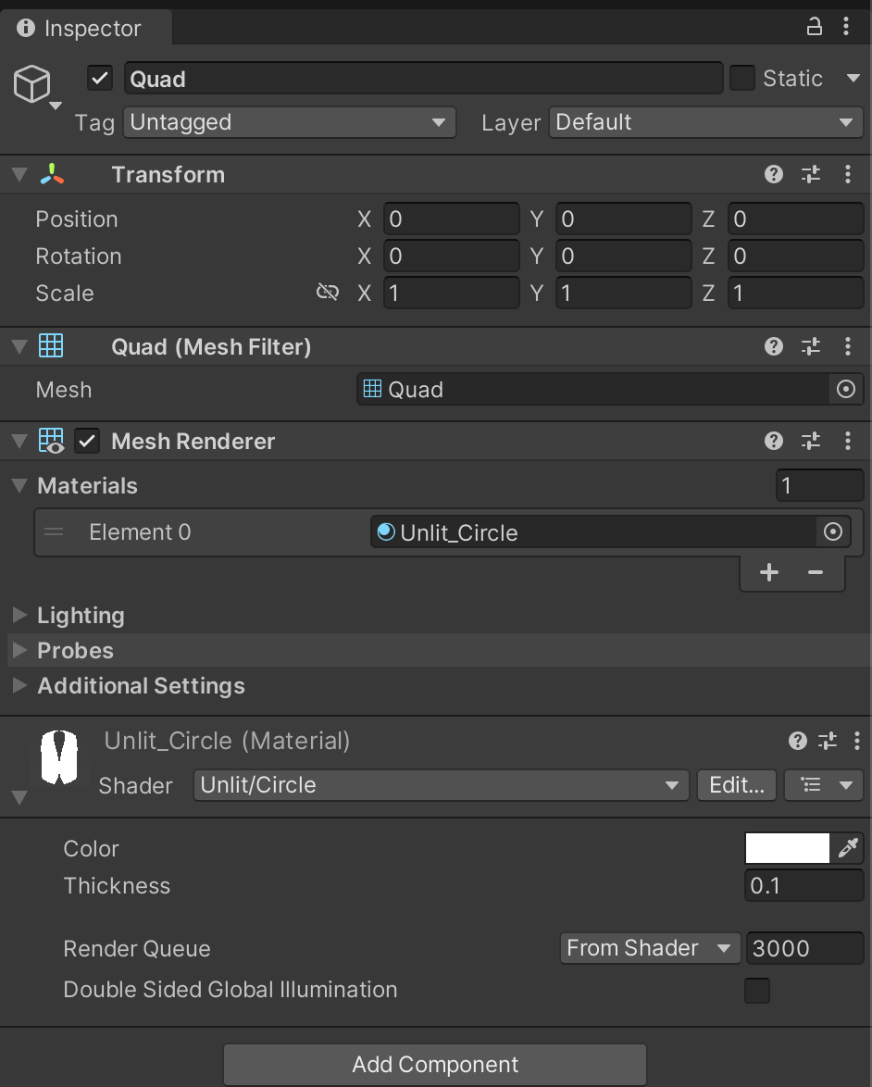Open the Tag dropdown
872x1087 pixels.
pos(289,121)
